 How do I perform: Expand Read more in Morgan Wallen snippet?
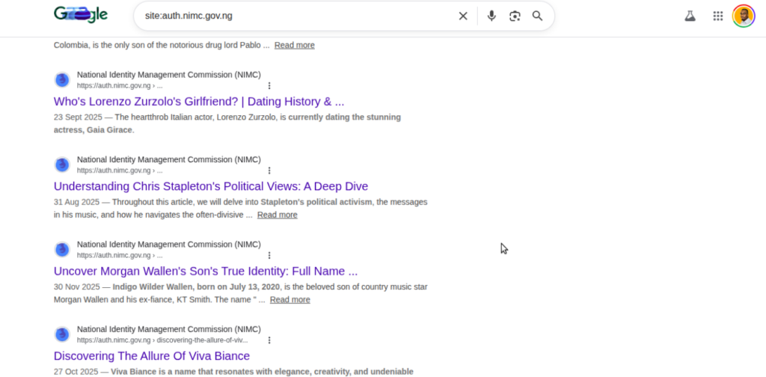pos(289,300)
